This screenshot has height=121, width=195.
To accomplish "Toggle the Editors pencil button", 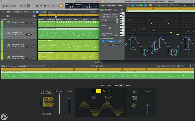I will tap(29, 6).
